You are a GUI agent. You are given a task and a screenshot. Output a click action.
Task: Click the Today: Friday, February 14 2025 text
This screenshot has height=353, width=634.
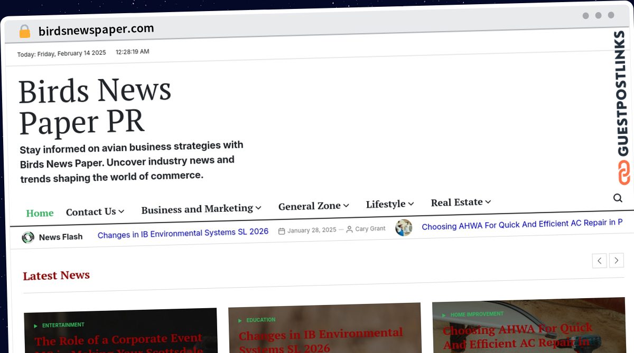[61, 54]
